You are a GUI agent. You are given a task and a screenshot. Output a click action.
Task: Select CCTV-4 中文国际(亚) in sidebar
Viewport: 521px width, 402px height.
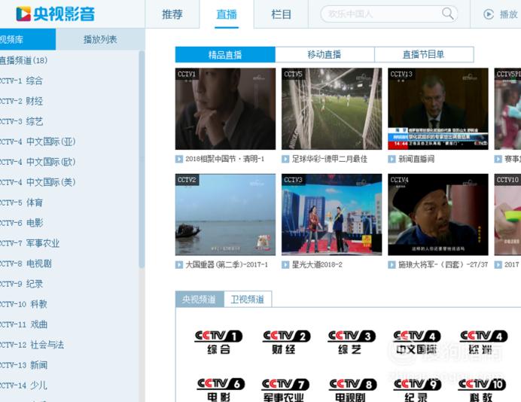coord(38,142)
